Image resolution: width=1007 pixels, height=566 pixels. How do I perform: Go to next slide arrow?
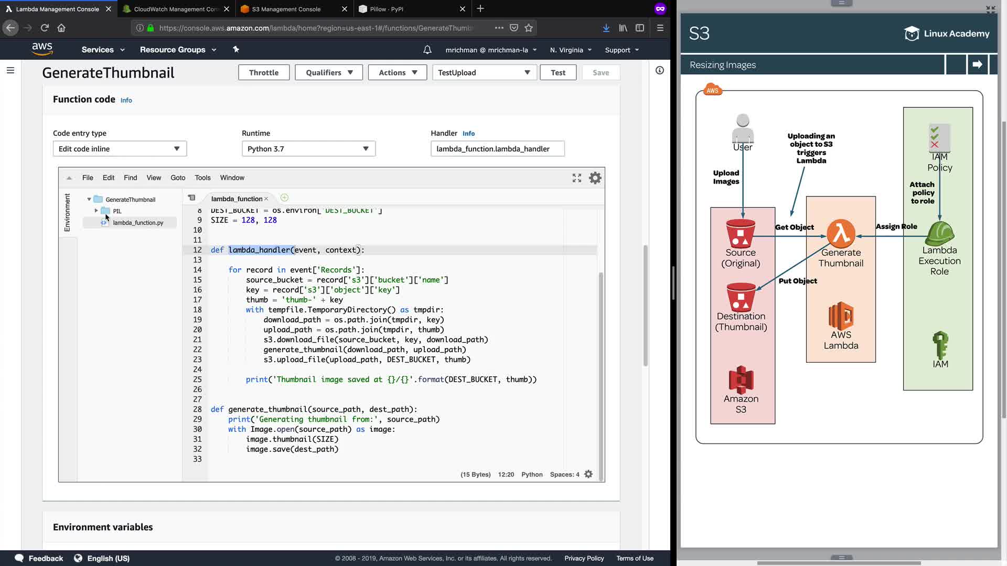977,64
